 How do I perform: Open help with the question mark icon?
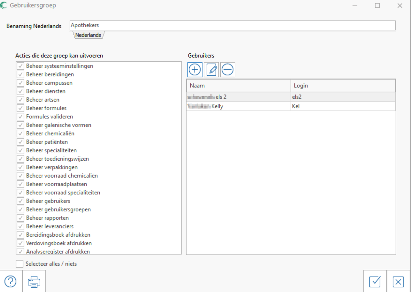pyautogui.click(x=11, y=281)
